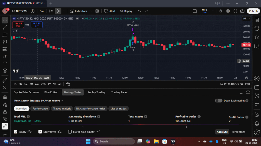Publish the chart idea
The image size is (261, 146).
(253, 11)
